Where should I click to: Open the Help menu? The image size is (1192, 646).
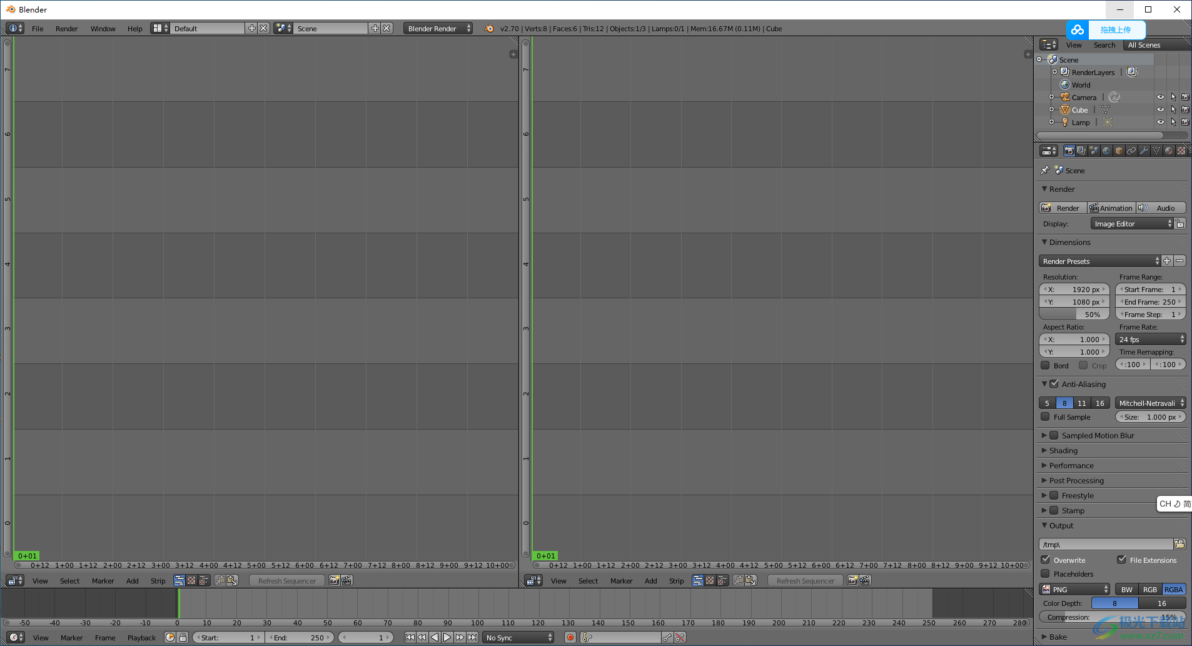click(x=135, y=29)
